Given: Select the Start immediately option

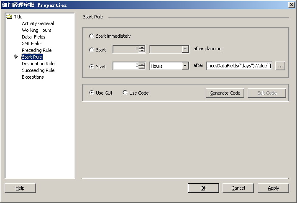Looking at the screenshot, I should tap(91, 36).
